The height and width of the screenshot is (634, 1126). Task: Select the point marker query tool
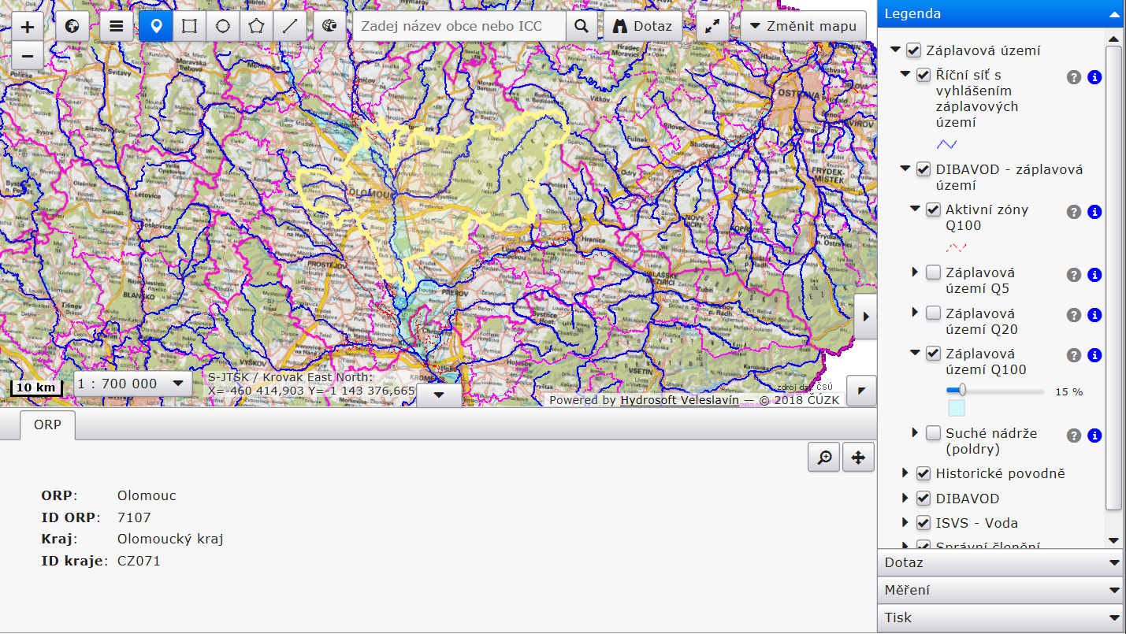coord(156,27)
